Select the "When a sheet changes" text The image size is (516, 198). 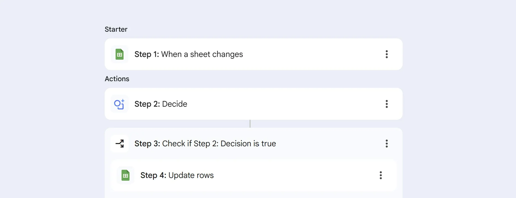coord(202,54)
